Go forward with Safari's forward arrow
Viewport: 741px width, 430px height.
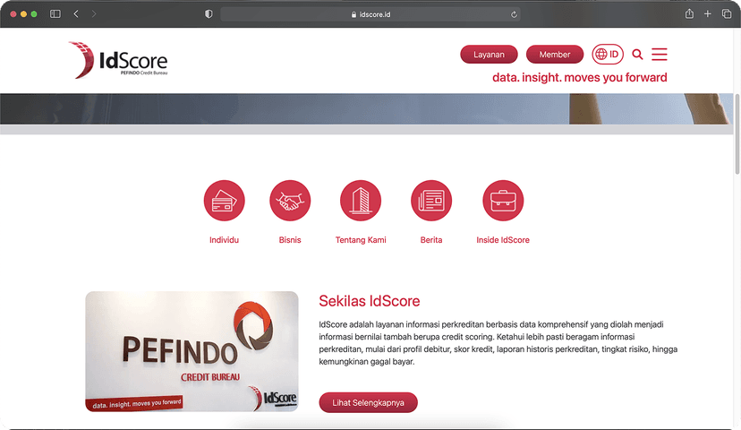94,14
